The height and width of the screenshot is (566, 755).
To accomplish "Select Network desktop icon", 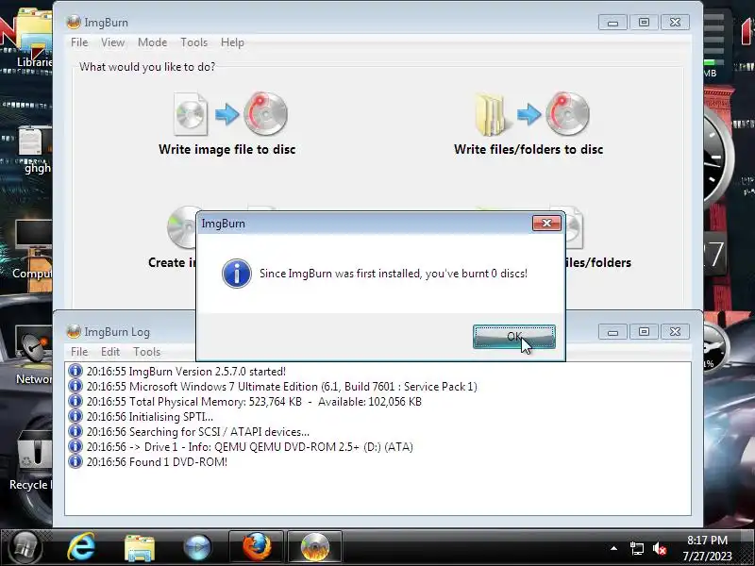I will pyautogui.click(x=33, y=357).
